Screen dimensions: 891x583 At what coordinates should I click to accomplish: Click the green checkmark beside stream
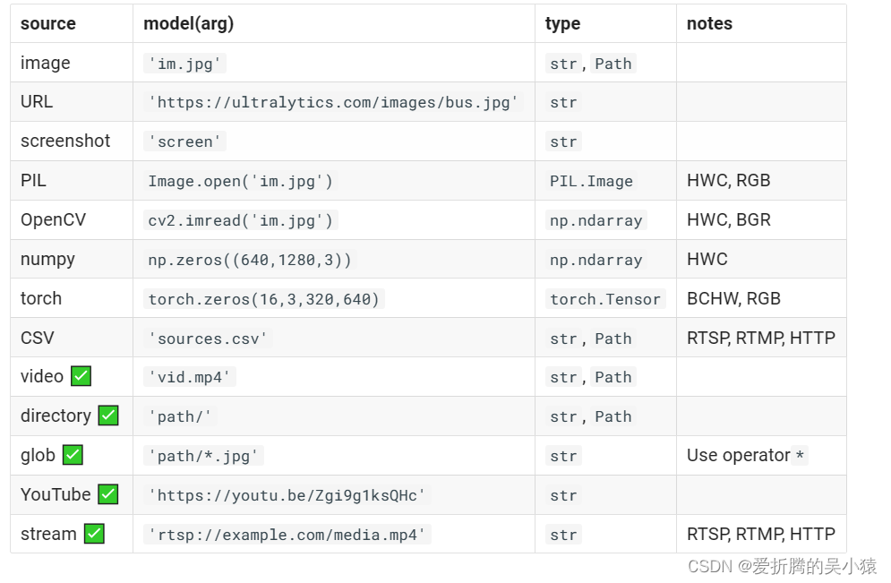click(x=94, y=534)
